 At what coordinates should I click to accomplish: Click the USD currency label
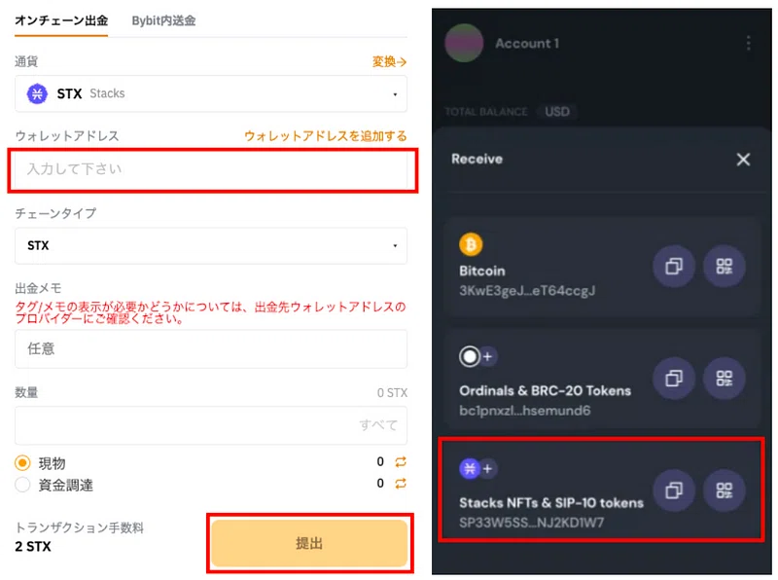[x=556, y=112]
